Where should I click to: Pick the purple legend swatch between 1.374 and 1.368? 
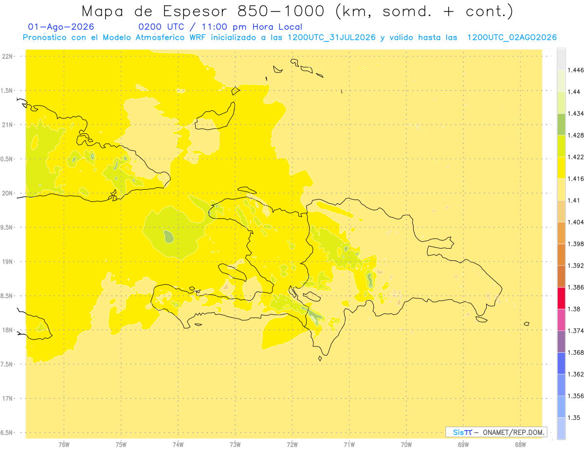(x=561, y=341)
